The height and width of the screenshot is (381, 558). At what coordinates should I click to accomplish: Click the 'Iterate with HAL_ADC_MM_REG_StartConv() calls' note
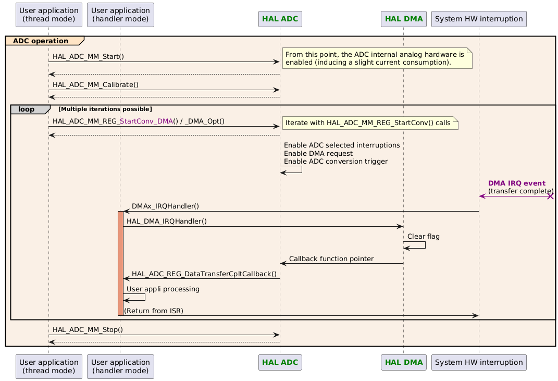pyautogui.click(x=370, y=123)
